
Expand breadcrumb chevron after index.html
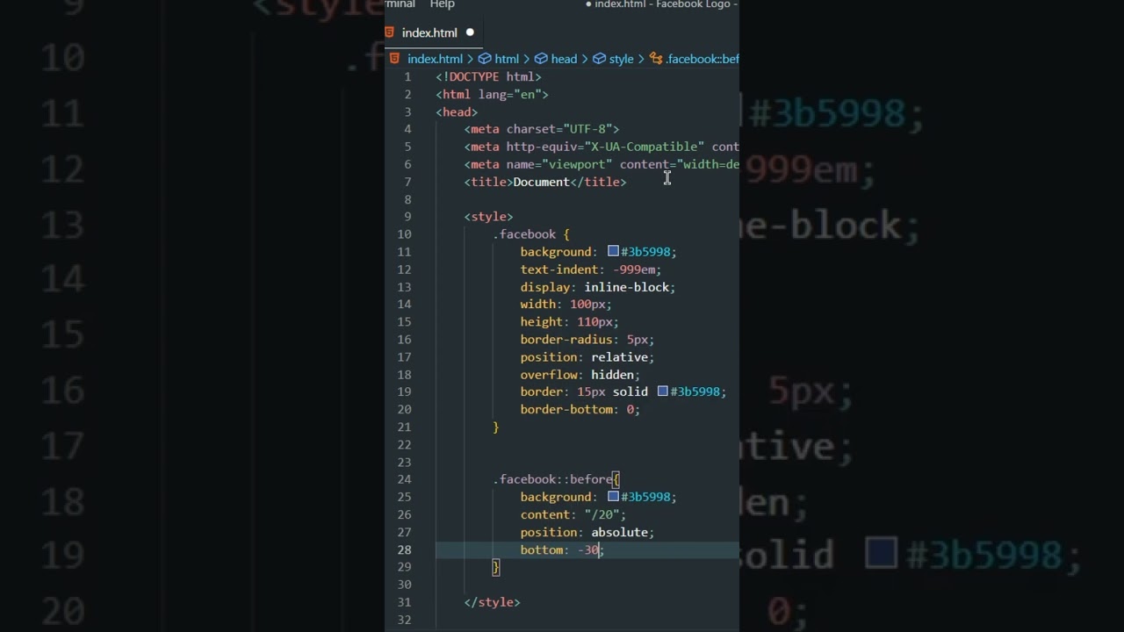[471, 59]
